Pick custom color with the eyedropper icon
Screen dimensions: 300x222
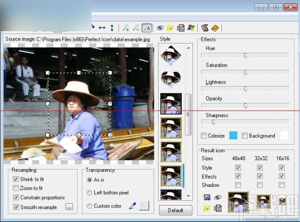(x=132, y=206)
